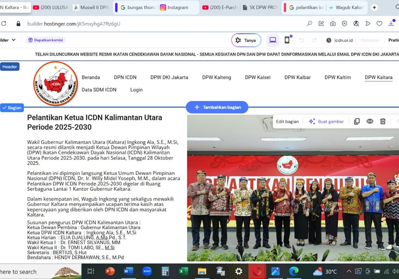Viewport: 399px width, 279px height.
Task: Click Tambahkan bagian to add section
Action: 217,107
